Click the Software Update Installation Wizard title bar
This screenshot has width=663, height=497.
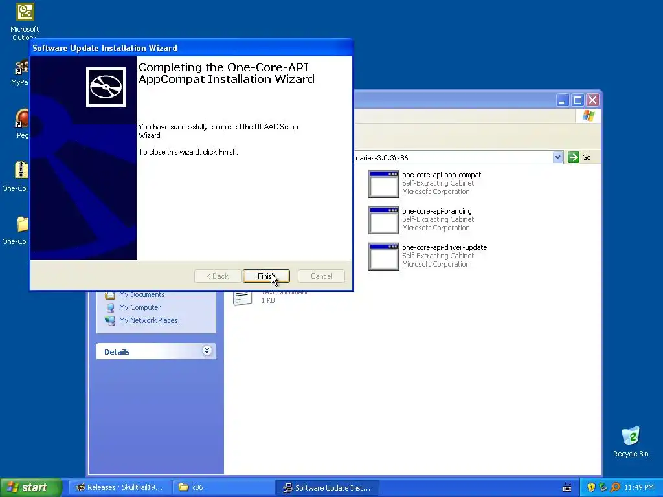click(191, 48)
